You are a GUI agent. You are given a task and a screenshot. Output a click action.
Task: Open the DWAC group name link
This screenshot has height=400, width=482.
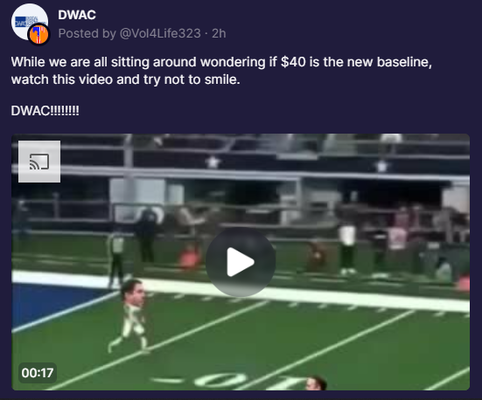(77, 15)
